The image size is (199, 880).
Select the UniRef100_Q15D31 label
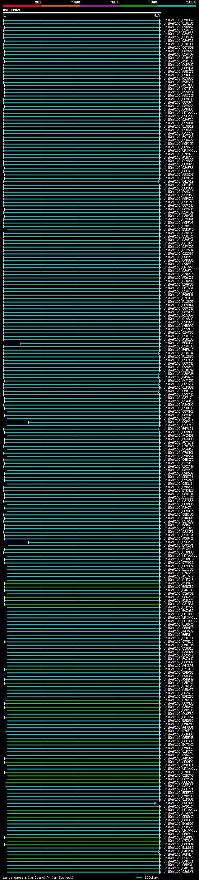click(178, 123)
